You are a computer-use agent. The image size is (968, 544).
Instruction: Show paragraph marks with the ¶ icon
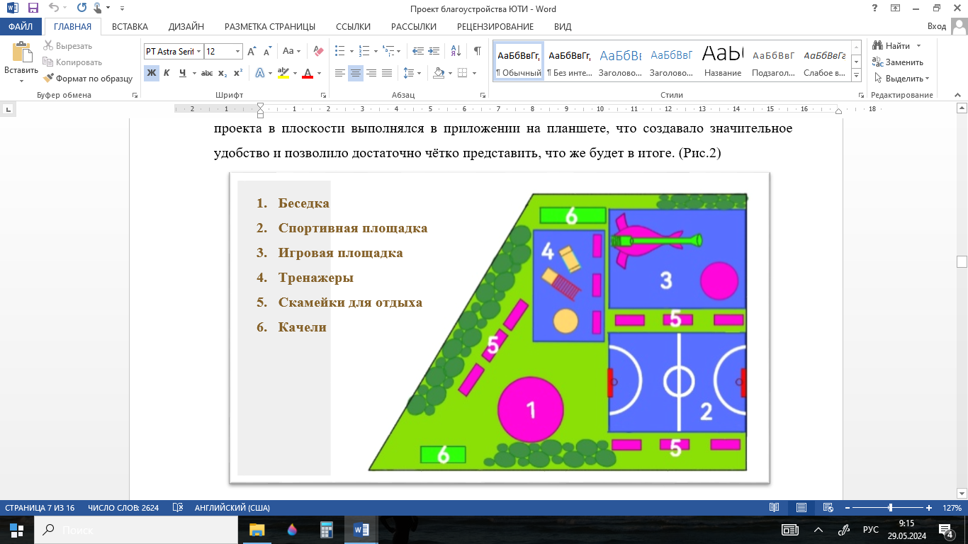[x=477, y=51]
